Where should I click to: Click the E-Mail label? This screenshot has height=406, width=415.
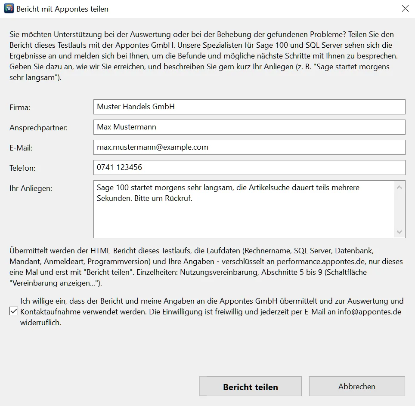(21, 148)
